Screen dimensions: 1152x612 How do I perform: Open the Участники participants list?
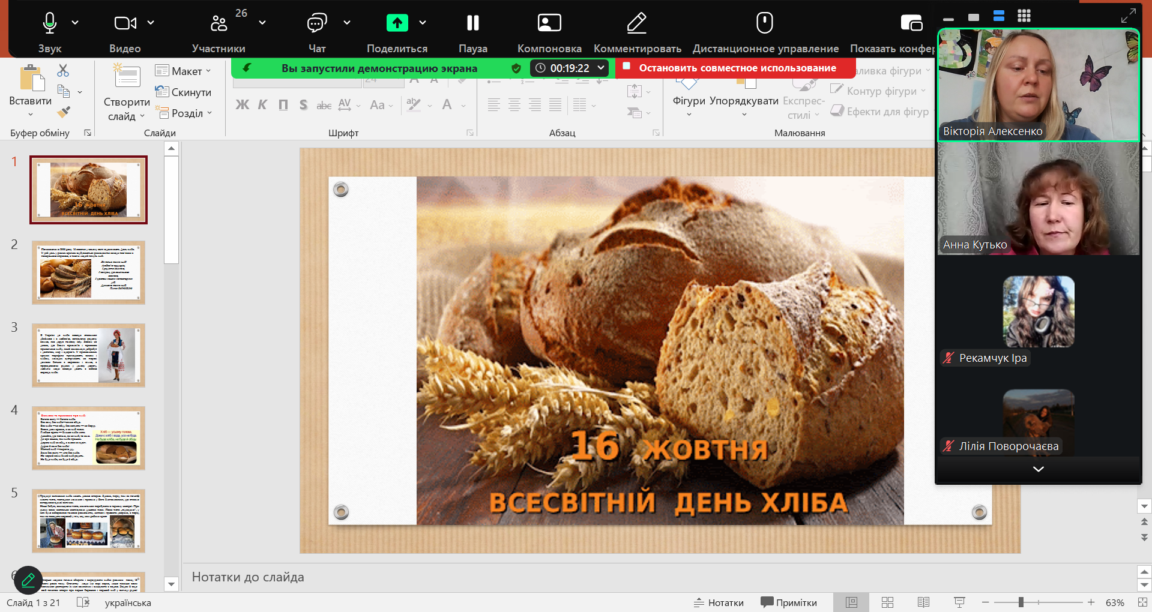coord(219,23)
